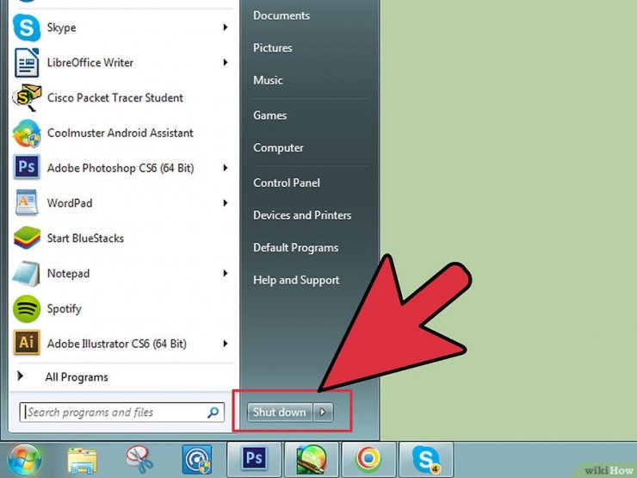Expand the WordPad recent files arrow
The height and width of the screenshot is (478, 637).
(x=226, y=203)
